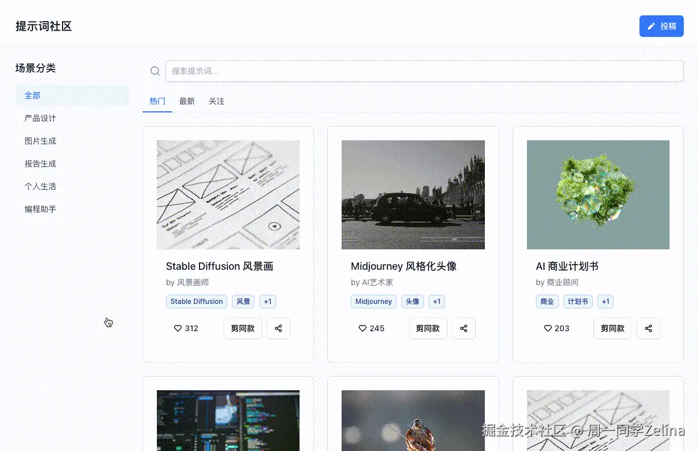Click the pencil icon on the 投稿 button
Image resolution: width=698 pixels, height=451 pixels.
(x=652, y=26)
